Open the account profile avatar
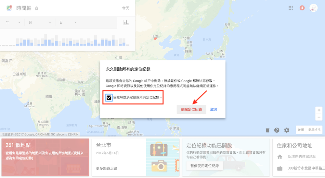Screen dimensions: 325x178 [x=313, y=8]
